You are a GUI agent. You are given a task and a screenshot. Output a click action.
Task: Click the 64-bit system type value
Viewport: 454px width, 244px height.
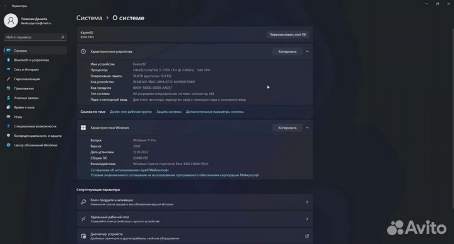point(173,94)
